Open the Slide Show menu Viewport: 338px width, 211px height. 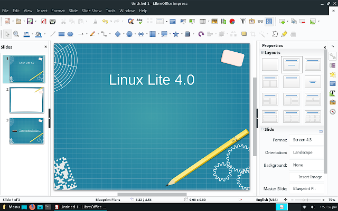91,11
